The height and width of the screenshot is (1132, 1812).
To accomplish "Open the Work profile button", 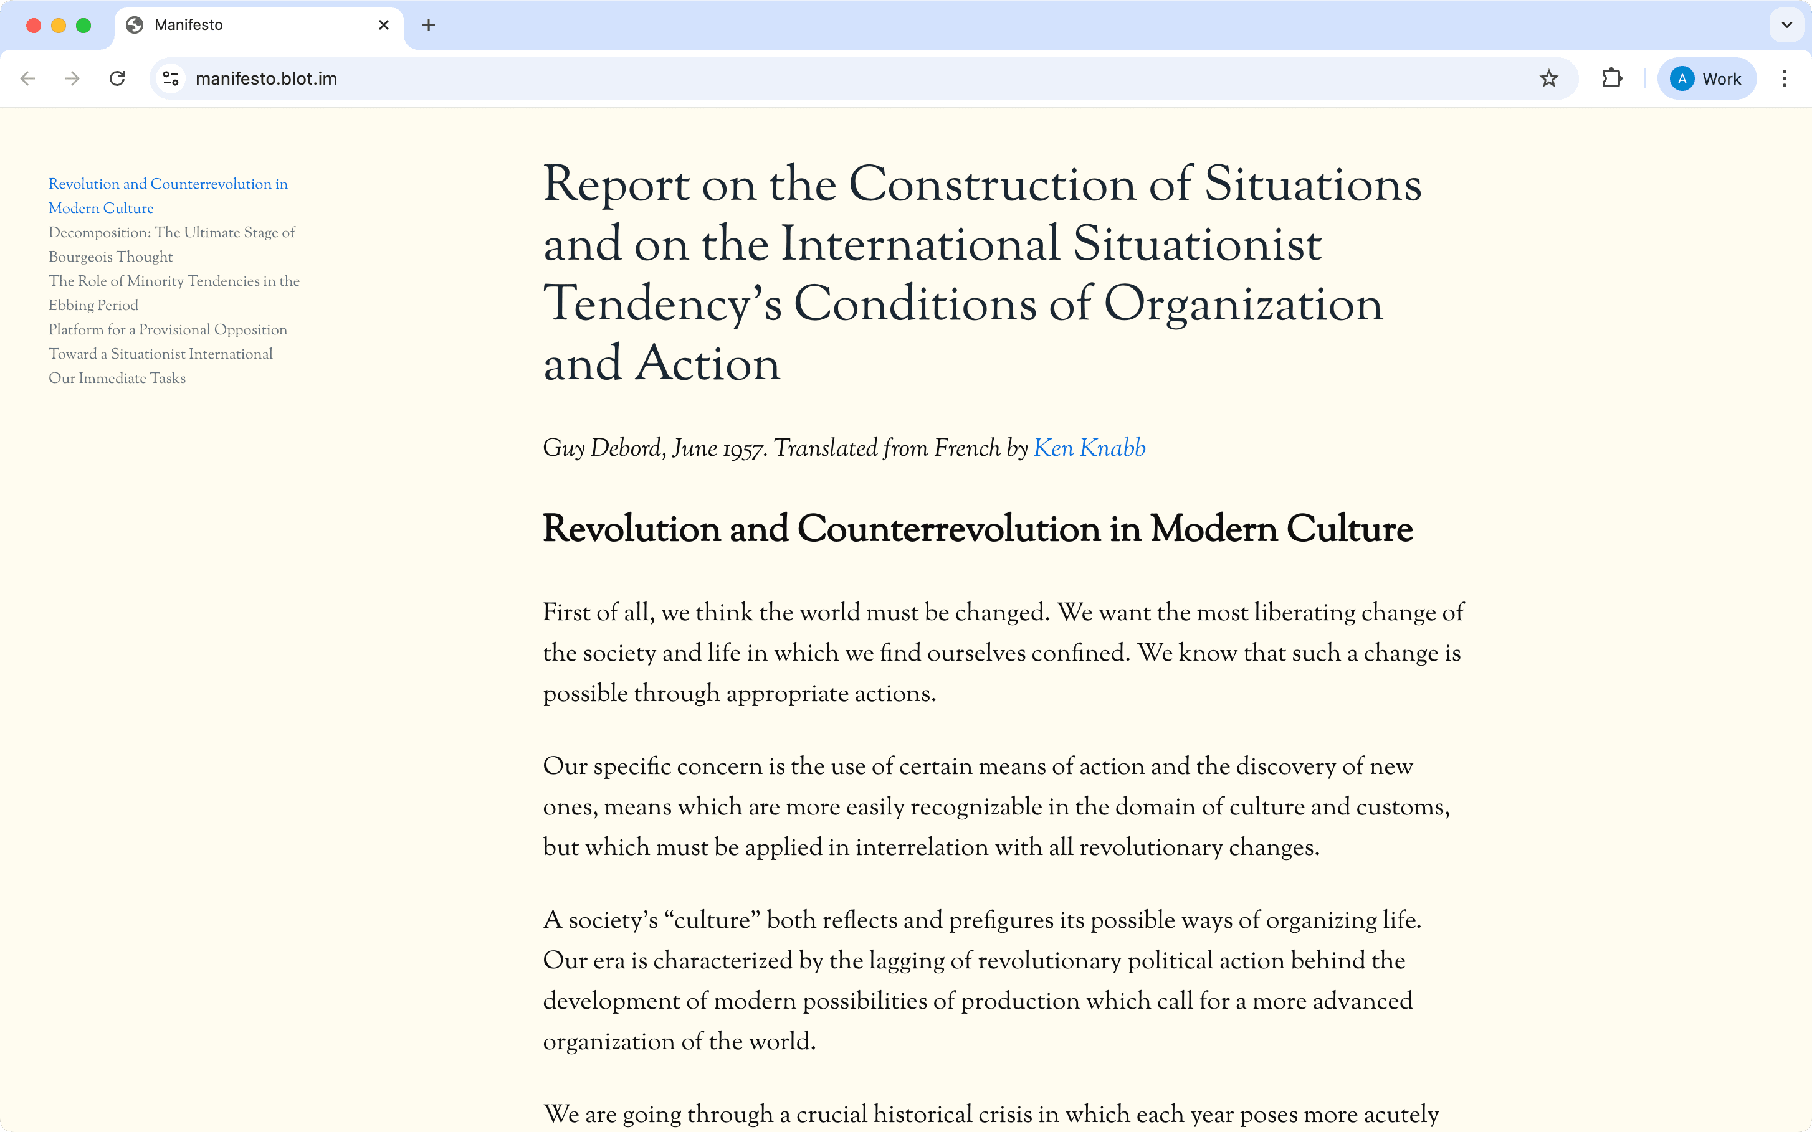I will coord(1706,78).
